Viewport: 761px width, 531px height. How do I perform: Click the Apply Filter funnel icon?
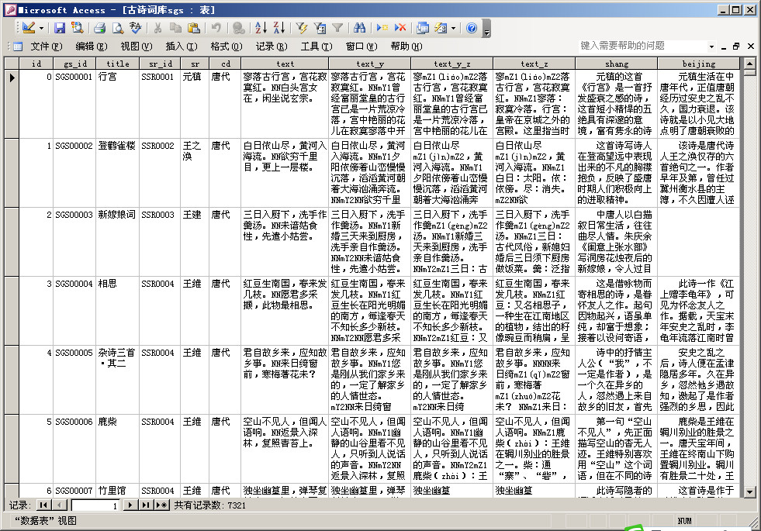click(337, 28)
